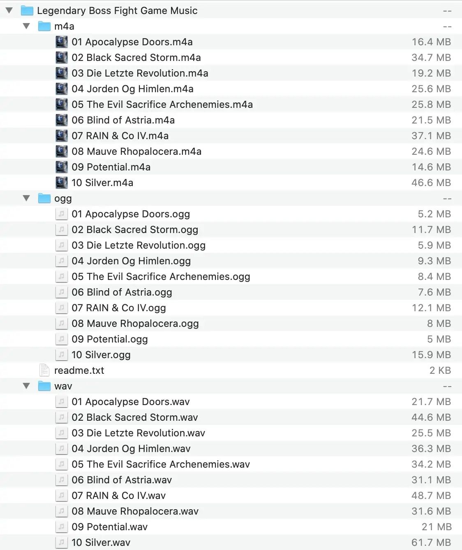Click album art icon for 01 Apocalypse Doors.m4a
This screenshot has width=462, height=550.
61,42
